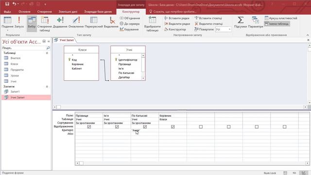Open the Основне tab
The width and height of the screenshot is (311, 175).
25,12
